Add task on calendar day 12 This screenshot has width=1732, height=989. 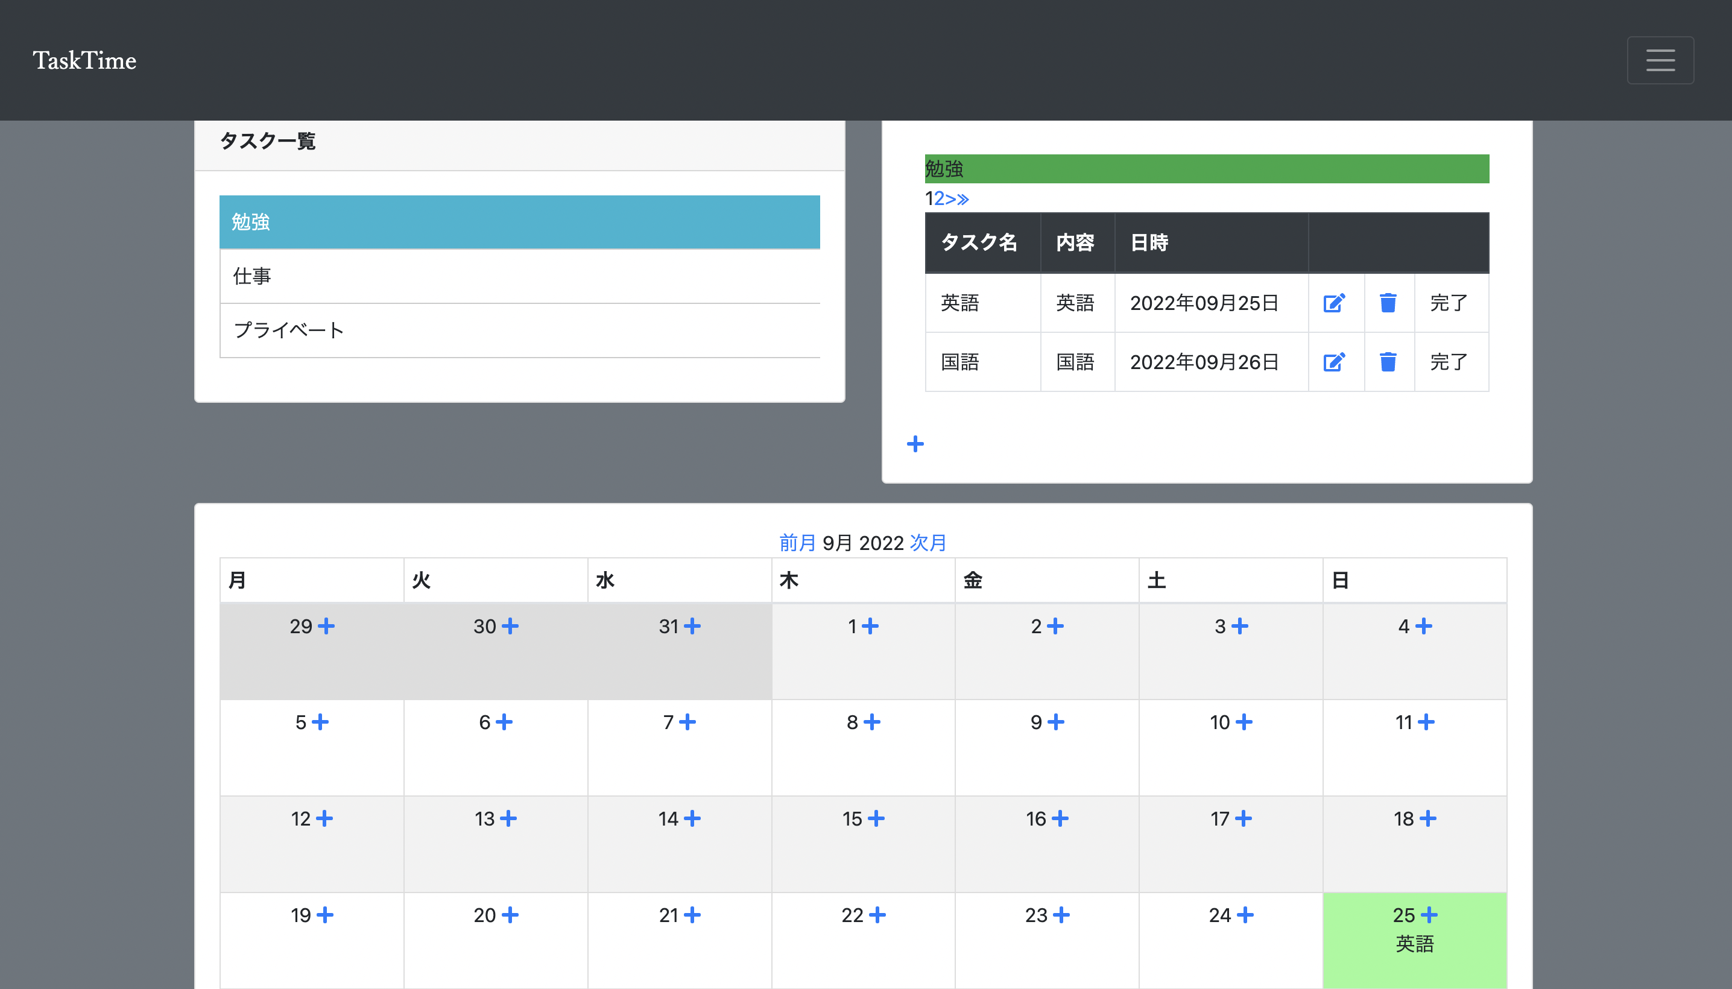[324, 818]
